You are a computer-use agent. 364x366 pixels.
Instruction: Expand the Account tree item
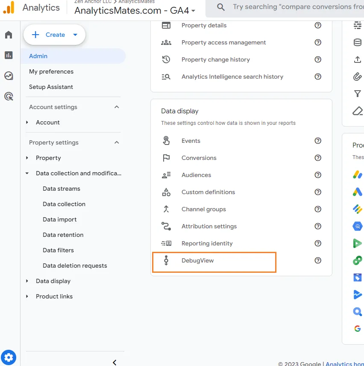27,122
